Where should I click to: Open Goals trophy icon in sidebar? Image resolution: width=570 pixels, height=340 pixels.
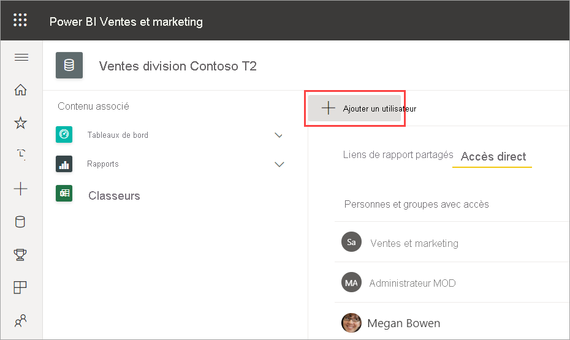pos(20,255)
